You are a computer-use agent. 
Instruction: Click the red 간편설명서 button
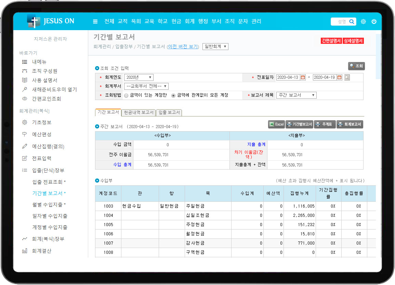[331, 41]
